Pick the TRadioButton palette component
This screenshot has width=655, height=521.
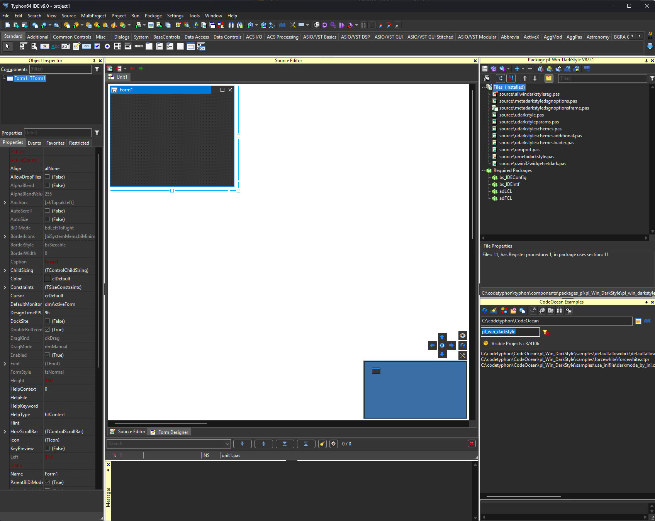[x=107, y=46]
